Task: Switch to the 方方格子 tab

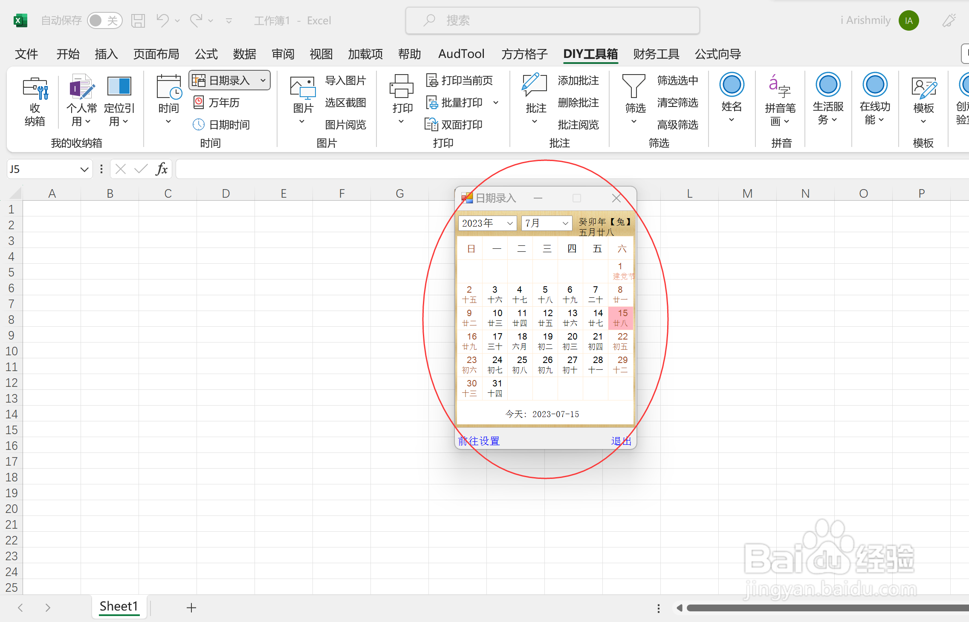Action: 524,54
